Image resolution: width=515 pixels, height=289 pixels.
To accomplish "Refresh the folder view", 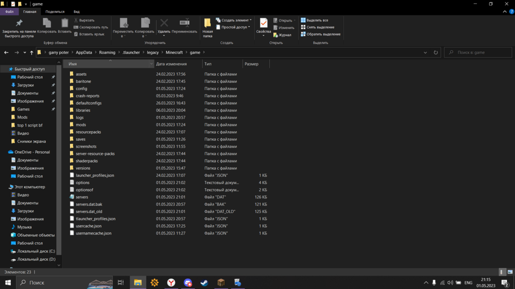I will (x=436, y=52).
